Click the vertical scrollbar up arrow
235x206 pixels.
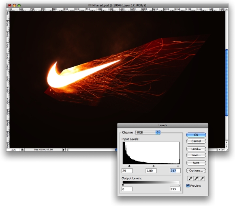(x=226, y=143)
